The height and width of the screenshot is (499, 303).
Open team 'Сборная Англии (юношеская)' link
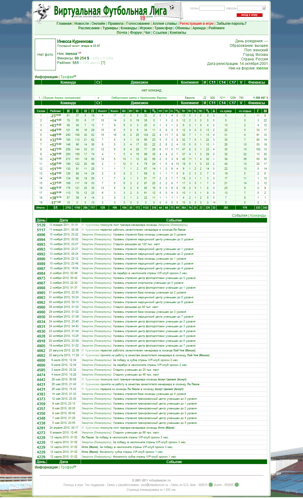[62, 98]
